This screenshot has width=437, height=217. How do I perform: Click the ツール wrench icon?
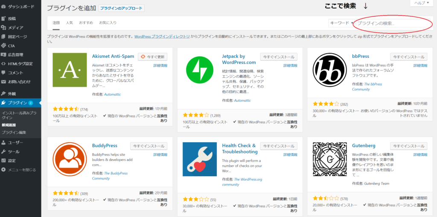coord(3,152)
